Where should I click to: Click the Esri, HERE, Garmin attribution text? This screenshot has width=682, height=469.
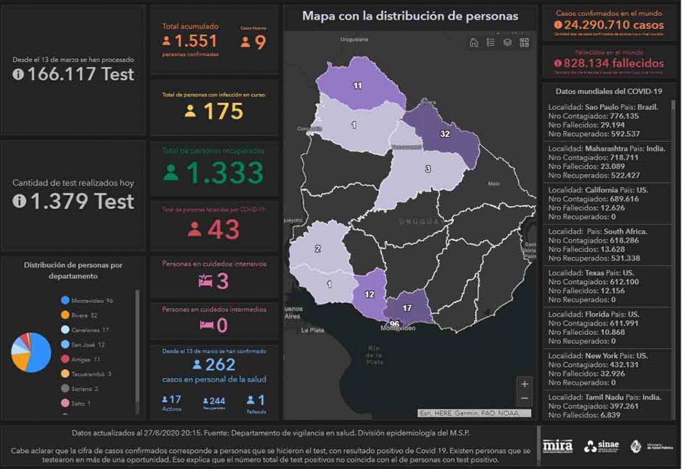click(x=475, y=413)
